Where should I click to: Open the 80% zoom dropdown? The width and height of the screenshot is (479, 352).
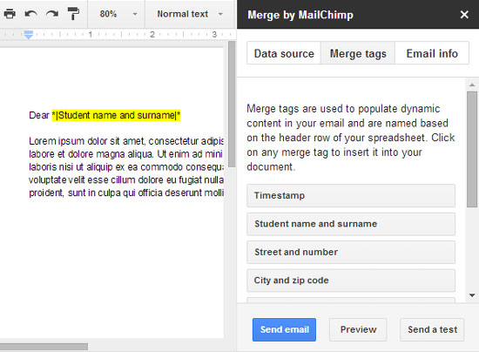coord(118,14)
